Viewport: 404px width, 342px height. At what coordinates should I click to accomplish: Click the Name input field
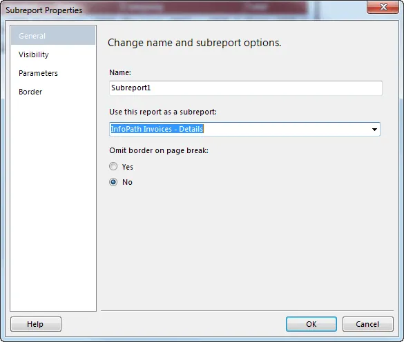tap(246, 88)
